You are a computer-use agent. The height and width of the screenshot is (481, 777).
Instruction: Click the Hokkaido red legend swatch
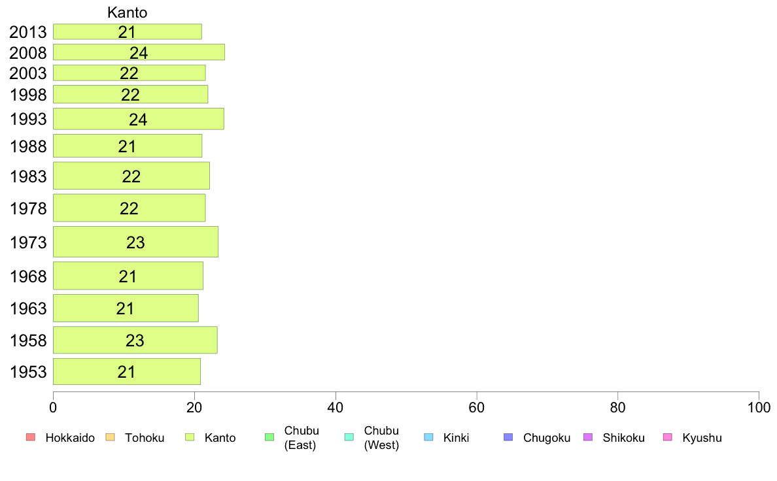click(31, 437)
